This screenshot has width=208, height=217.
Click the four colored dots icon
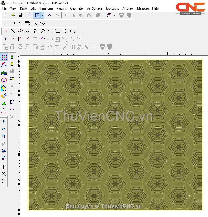[x=12, y=78]
